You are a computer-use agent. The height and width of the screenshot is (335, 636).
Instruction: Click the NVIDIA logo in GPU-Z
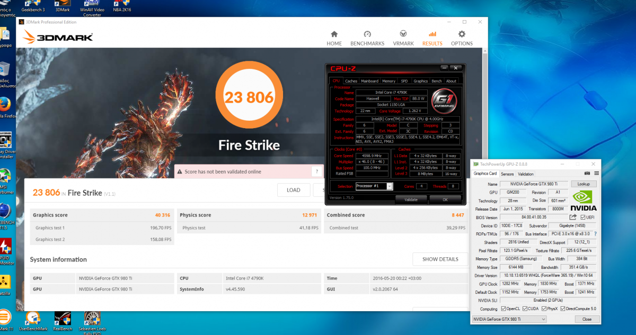pos(584,201)
